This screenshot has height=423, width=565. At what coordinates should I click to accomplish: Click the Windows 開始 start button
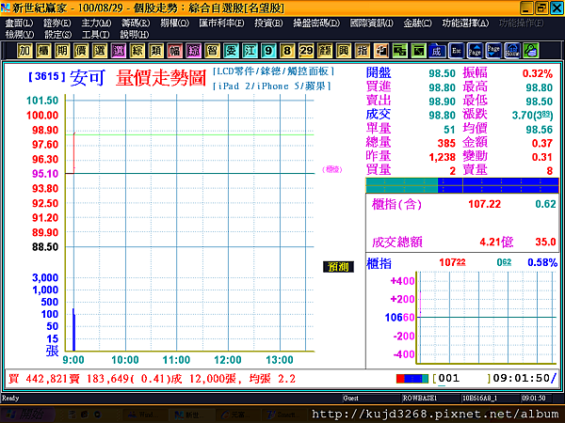[27, 414]
